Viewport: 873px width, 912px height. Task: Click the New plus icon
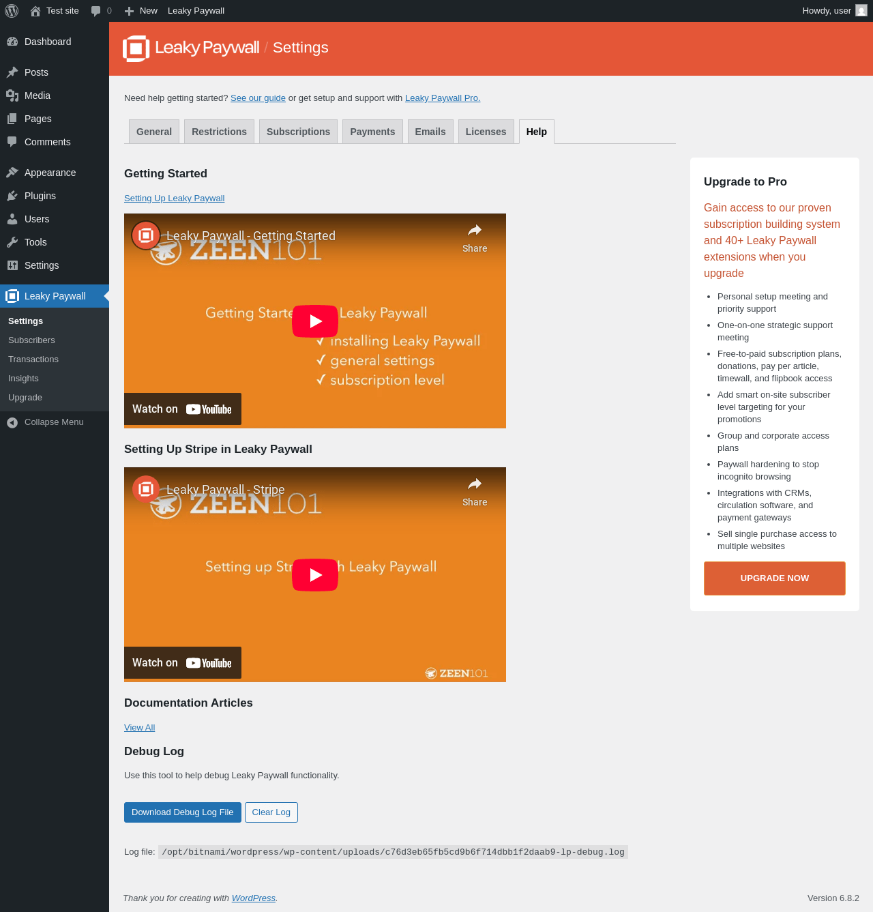tap(129, 11)
